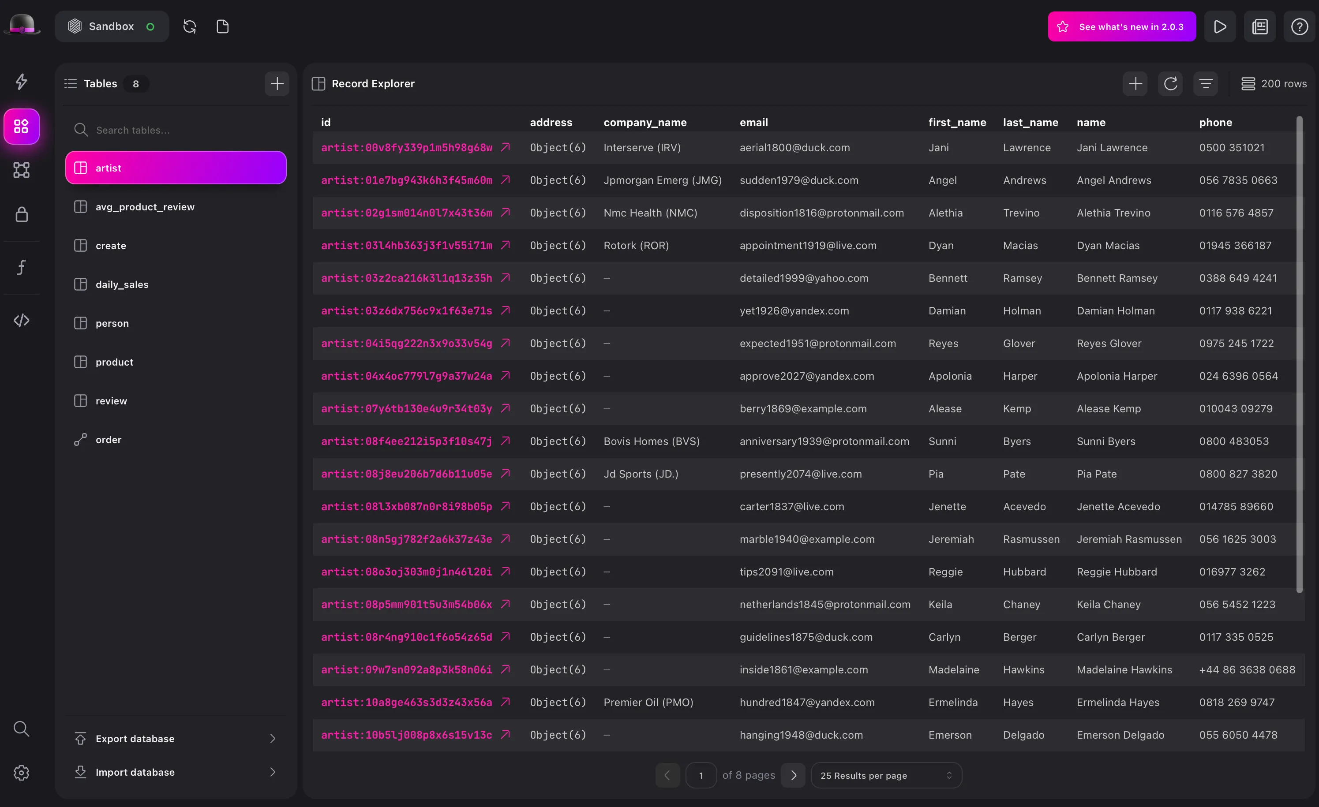Open the Query view lightning icon
1319x807 pixels.
22,82
